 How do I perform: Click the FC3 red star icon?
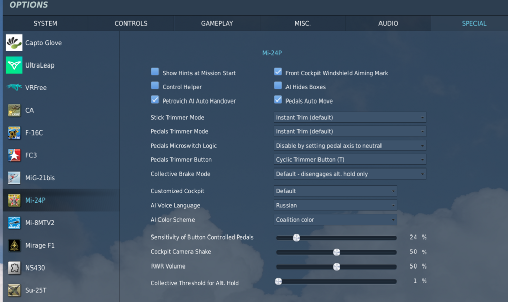14,155
